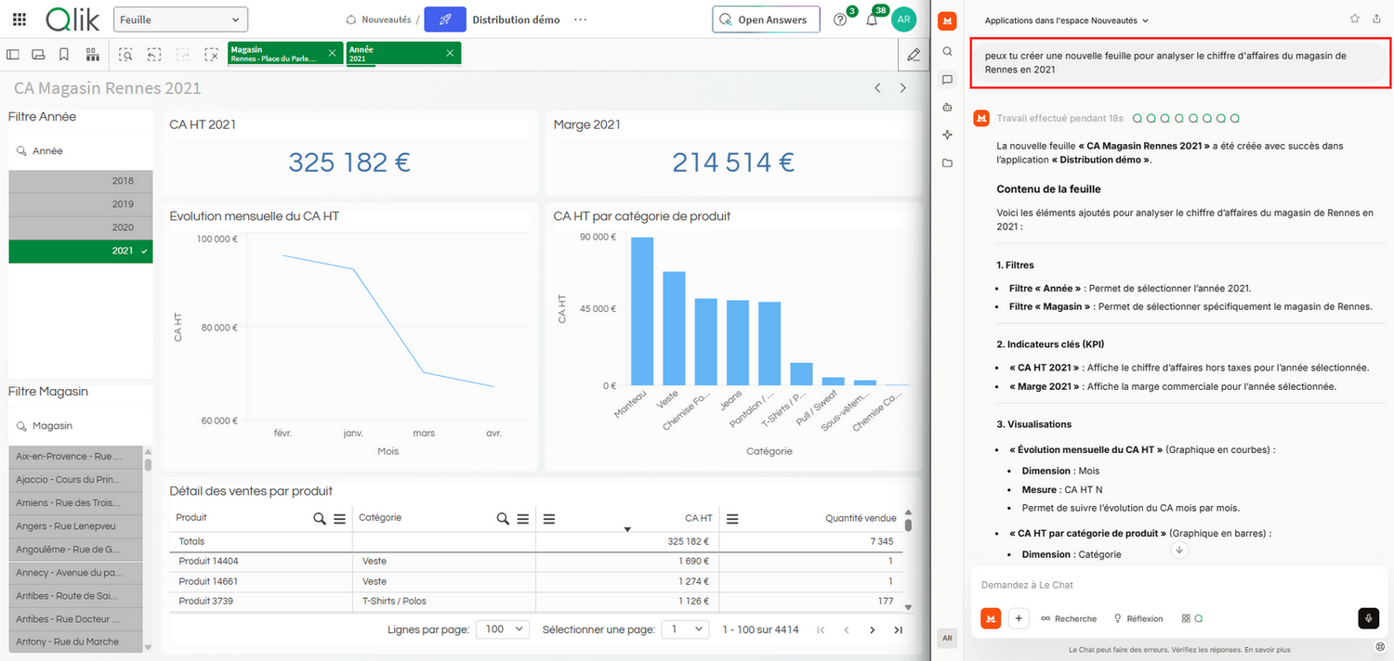Open the Lignes par page dropdown
The image size is (1394, 661).
[502, 629]
